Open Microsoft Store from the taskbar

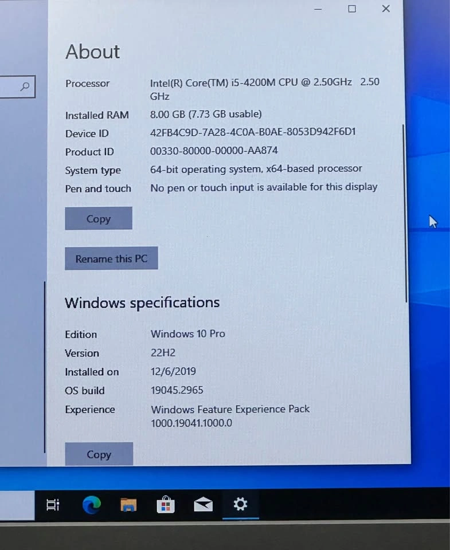point(166,505)
